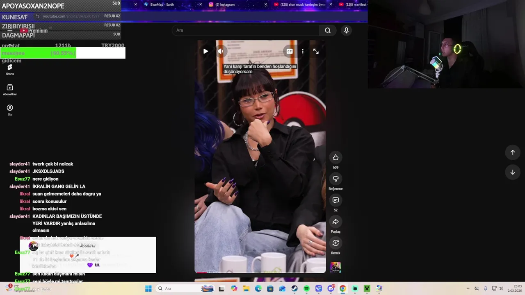525x295 pixels.
Task: Open Steam from the taskbar
Action: point(294,288)
